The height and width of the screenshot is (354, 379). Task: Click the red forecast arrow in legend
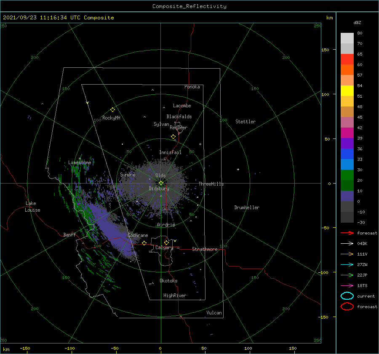347,233
